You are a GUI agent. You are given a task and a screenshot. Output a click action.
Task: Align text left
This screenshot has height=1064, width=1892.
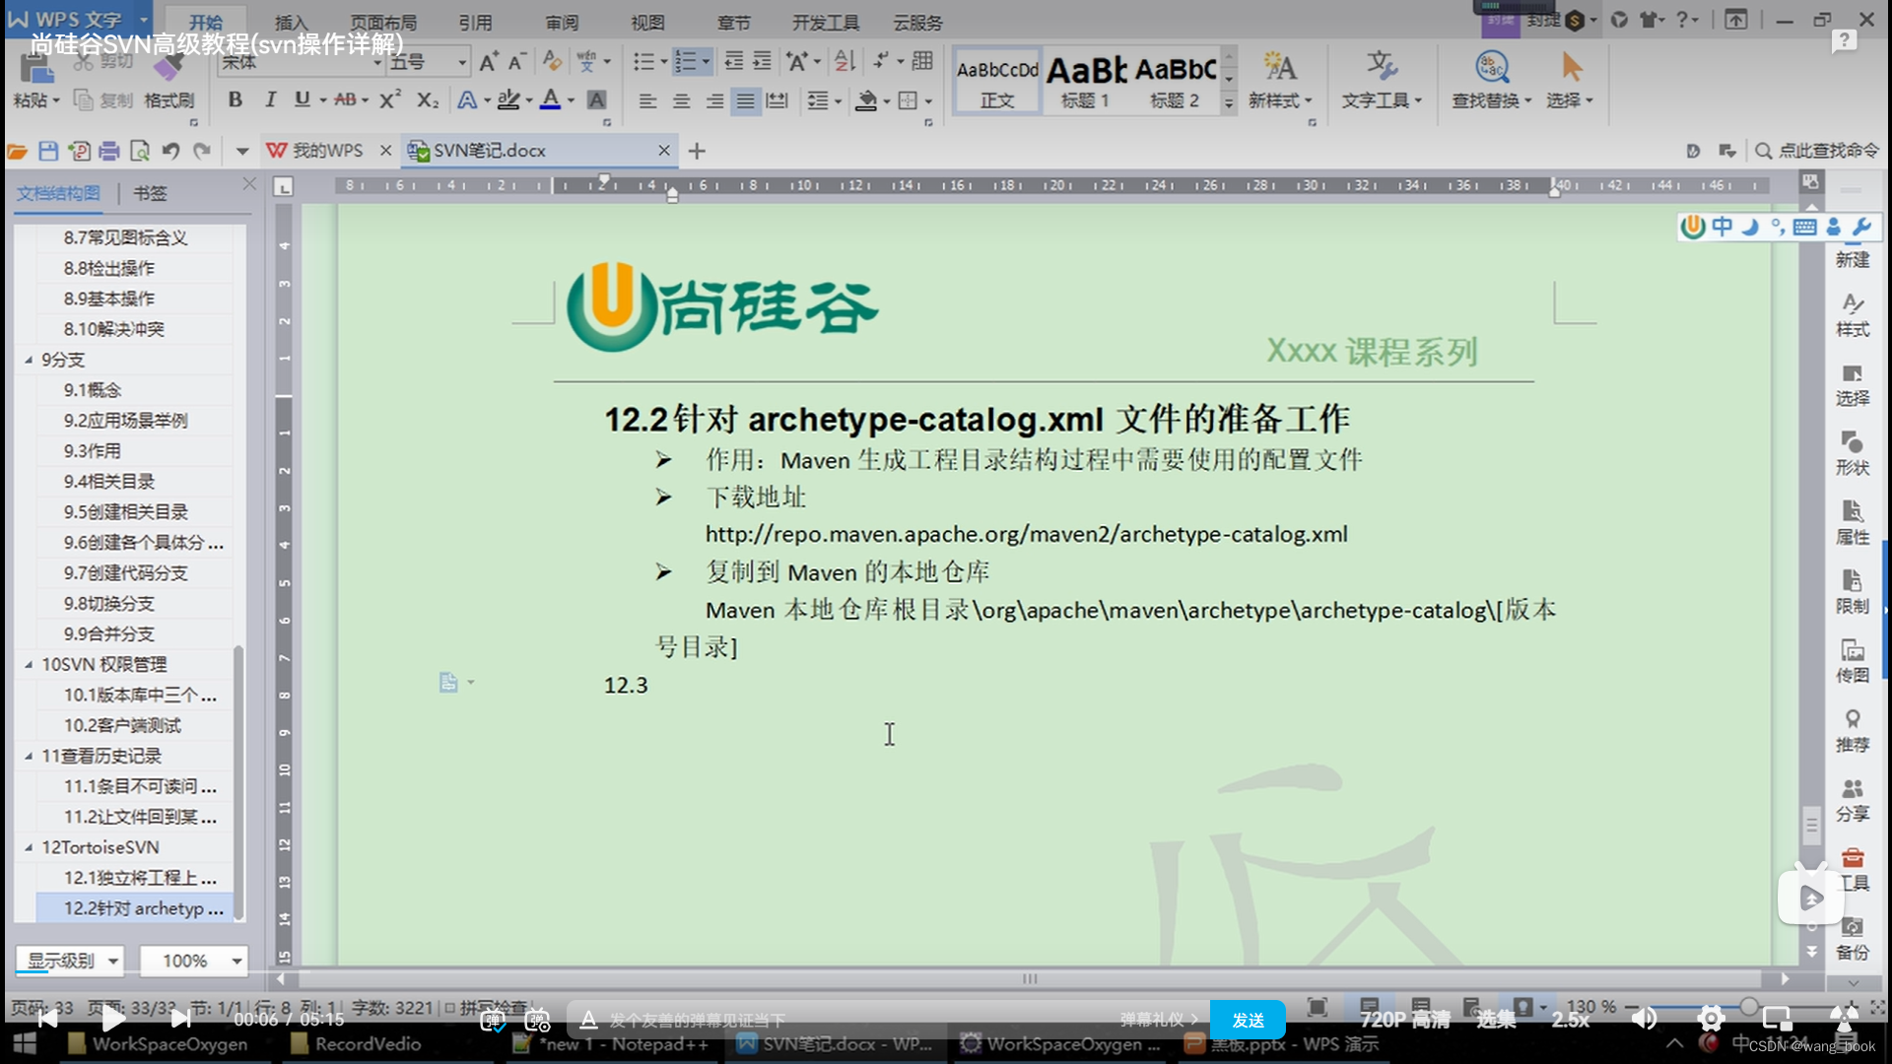647,100
